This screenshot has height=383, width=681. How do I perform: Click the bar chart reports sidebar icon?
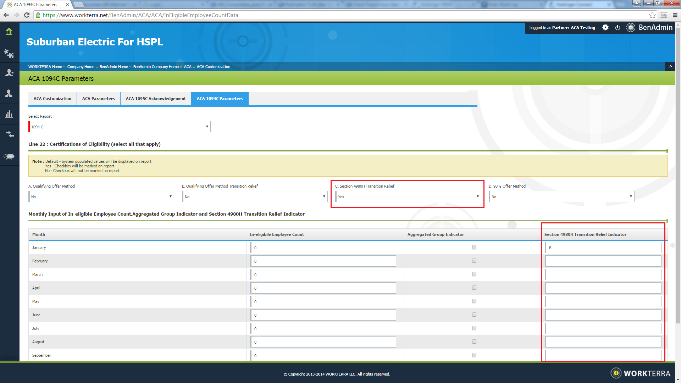[9, 114]
